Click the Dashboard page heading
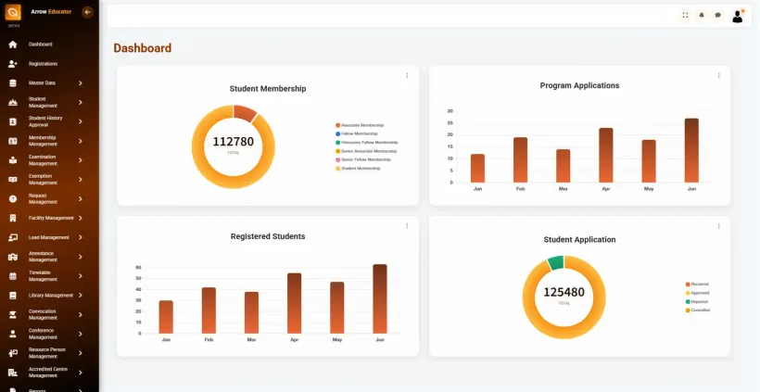 pos(143,48)
